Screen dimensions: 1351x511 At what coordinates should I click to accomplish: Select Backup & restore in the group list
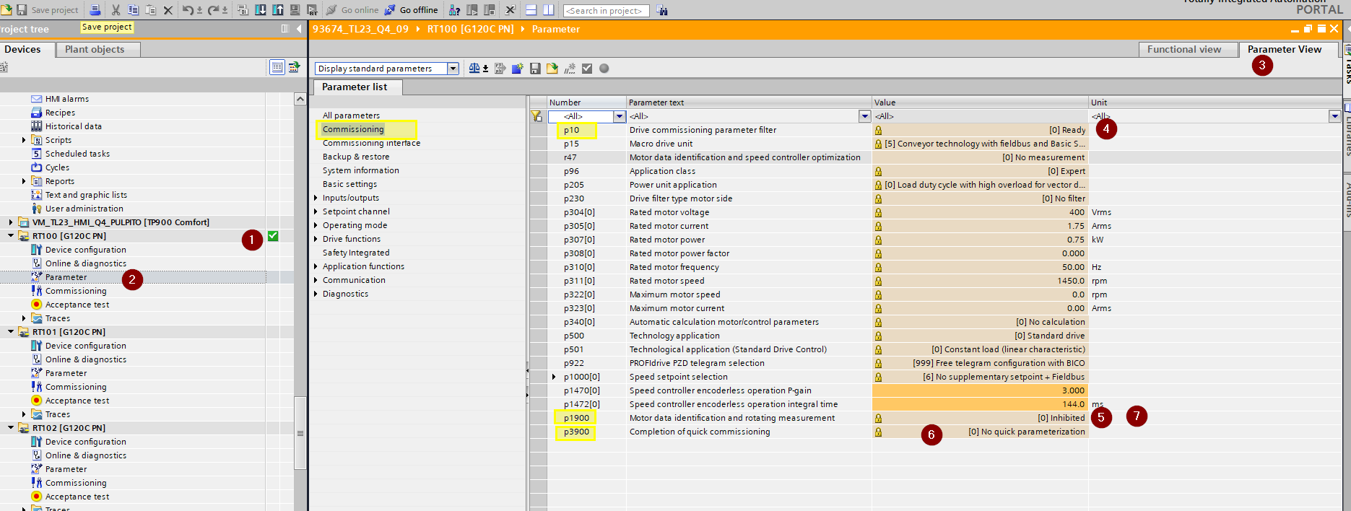coord(356,157)
